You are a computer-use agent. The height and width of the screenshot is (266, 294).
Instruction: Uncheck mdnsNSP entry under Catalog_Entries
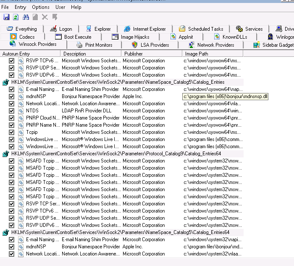click(12, 96)
